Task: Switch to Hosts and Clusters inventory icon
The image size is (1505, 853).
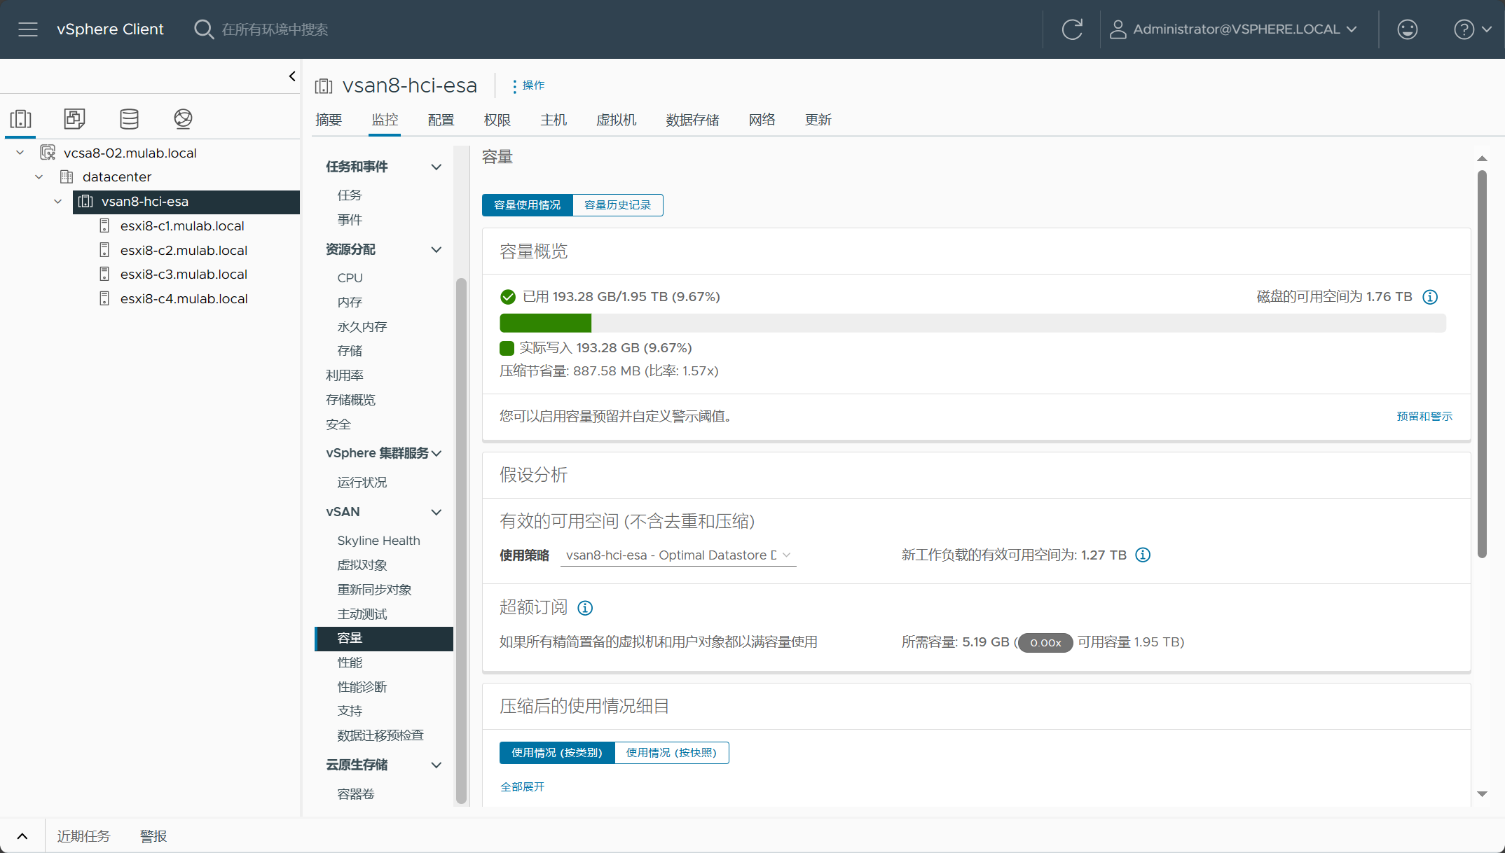Action: (20, 118)
